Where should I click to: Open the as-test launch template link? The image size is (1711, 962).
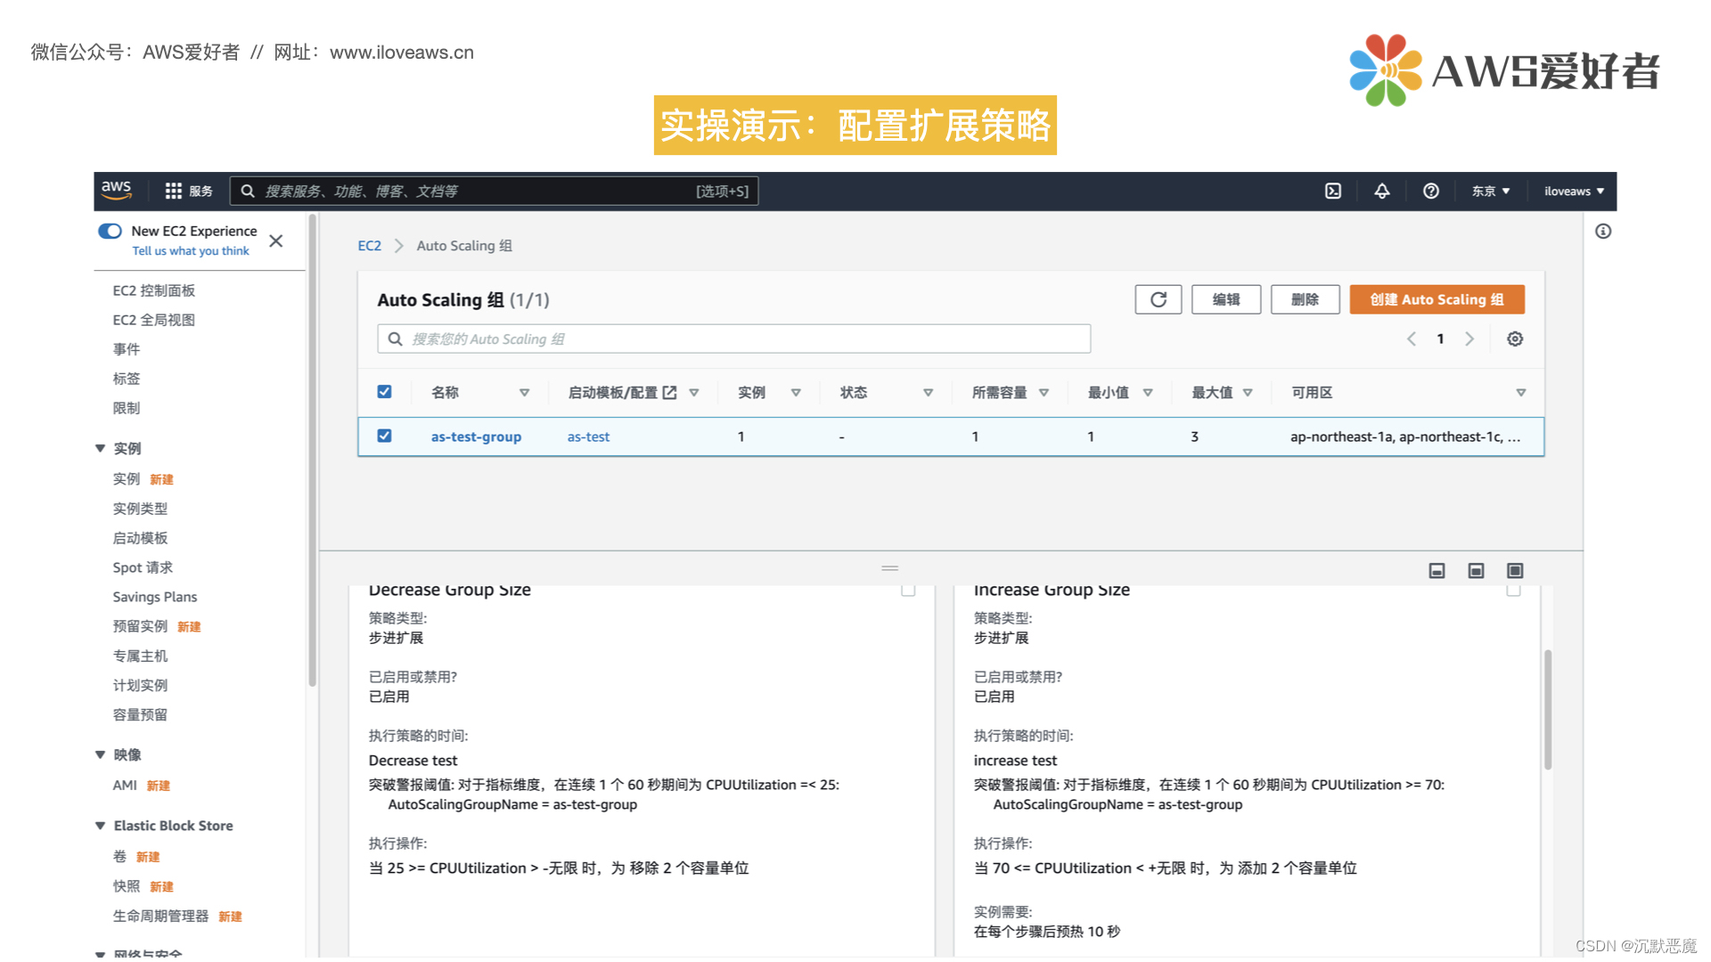[588, 436]
